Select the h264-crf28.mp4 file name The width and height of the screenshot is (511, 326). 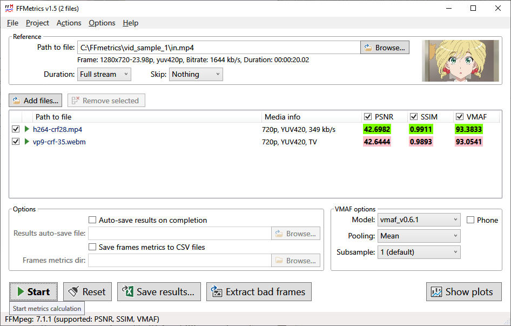pyautogui.click(x=57, y=129)
